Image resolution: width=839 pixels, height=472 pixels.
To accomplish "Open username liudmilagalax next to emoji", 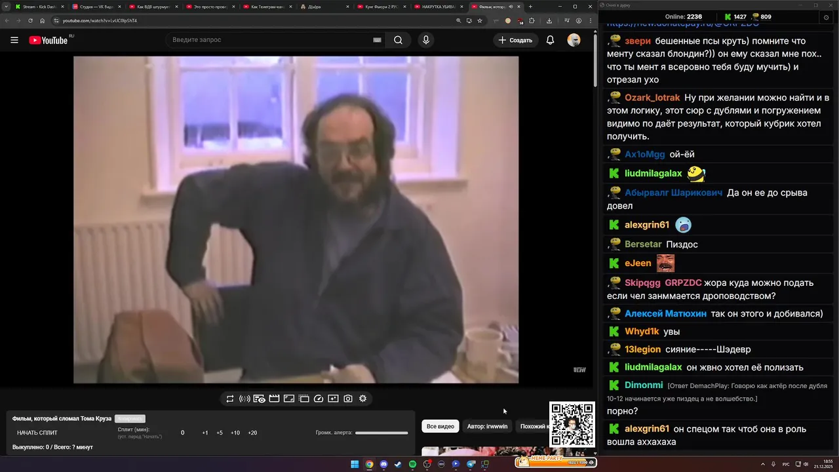I will click(x=654, y=174).
